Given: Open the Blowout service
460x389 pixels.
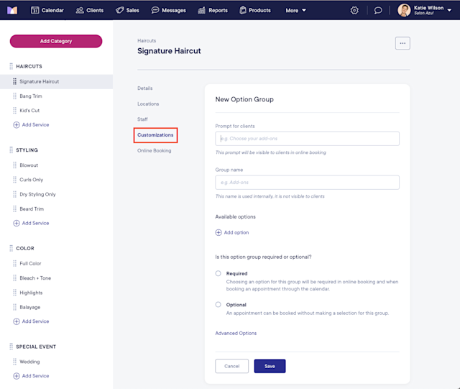Looking at the screenshot, I should pos(29,165).
